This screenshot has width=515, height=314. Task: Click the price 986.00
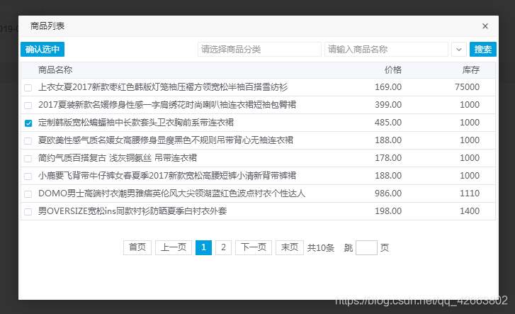[388, 194]
